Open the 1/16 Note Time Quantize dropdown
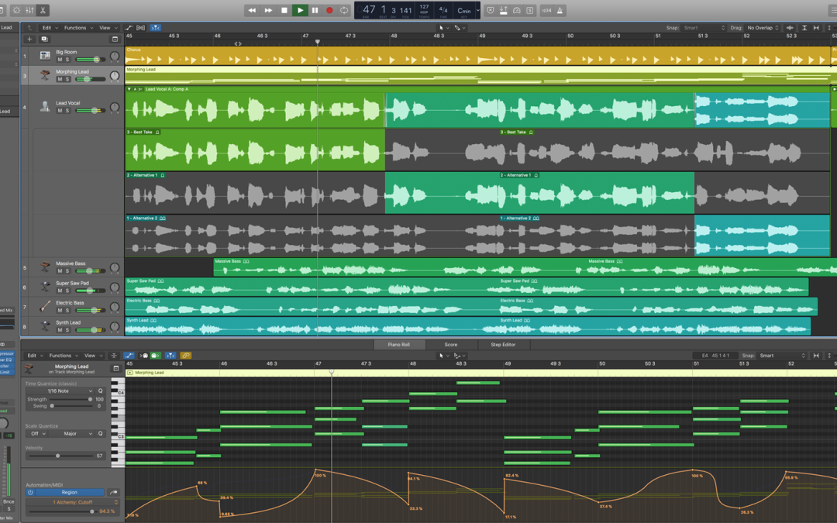 pyautogui.click(x=60, y=391)
